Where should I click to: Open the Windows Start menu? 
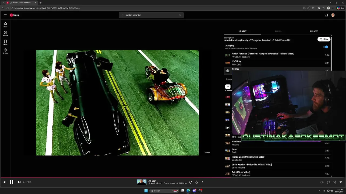coord(146,191)
